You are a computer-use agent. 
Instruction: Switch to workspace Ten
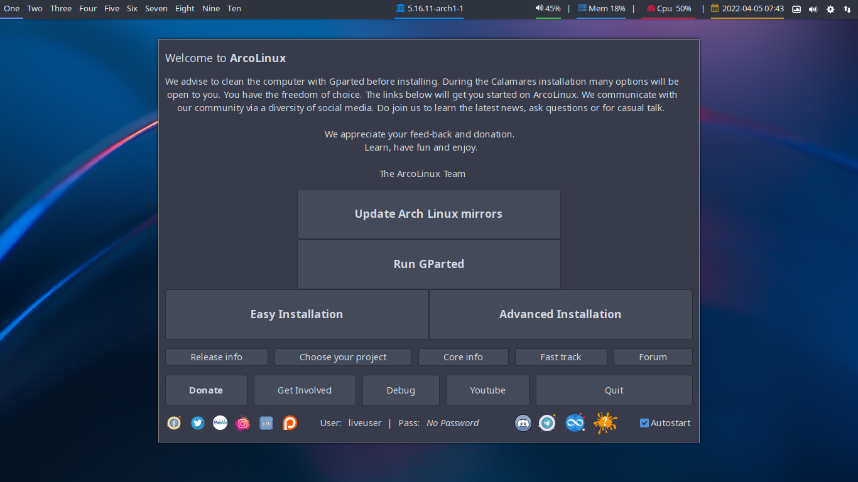tap(234, 9)
